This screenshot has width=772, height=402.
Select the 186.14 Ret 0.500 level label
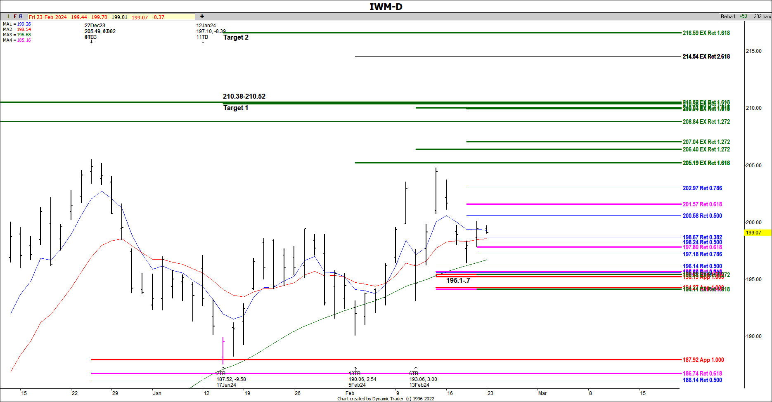(702, 380)
